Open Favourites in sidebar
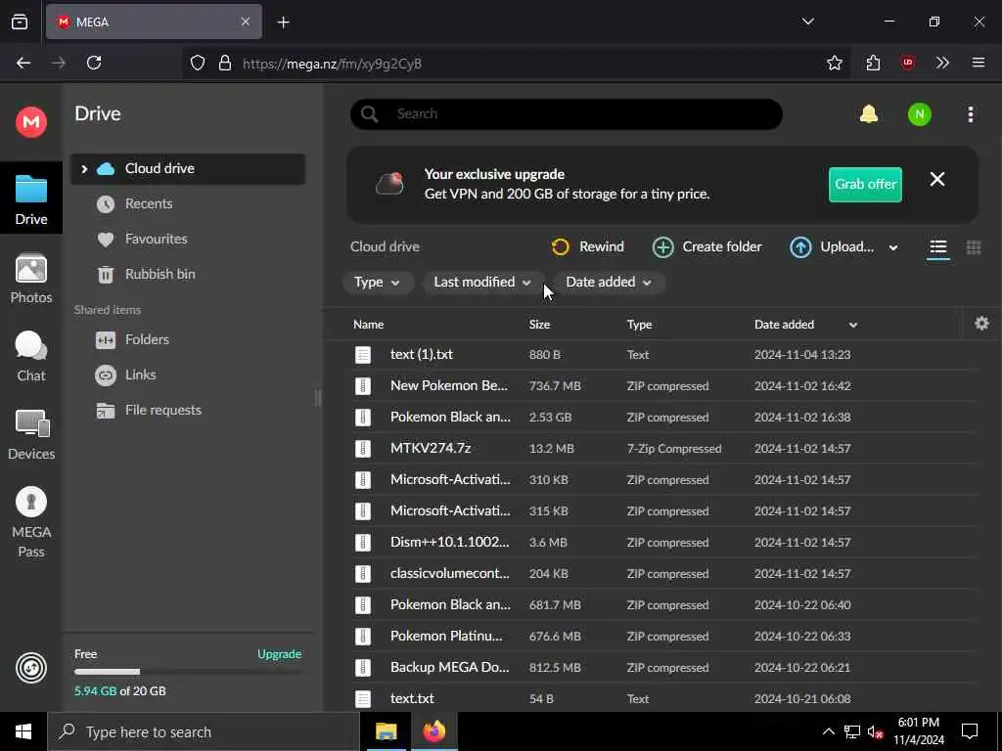Viewport: 1002px width, 751px height. tap(156, 239)
